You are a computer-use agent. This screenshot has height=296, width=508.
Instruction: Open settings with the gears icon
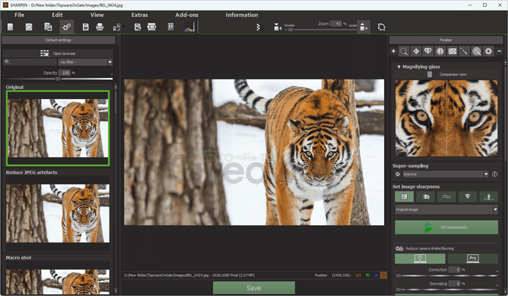click(67, 27)
